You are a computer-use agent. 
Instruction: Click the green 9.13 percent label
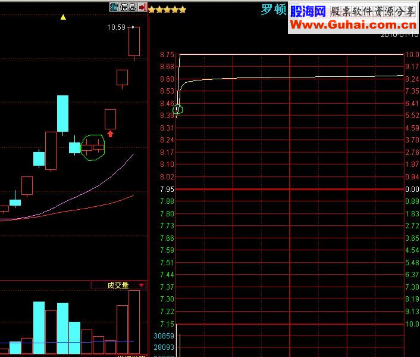(x=412, y=312)
